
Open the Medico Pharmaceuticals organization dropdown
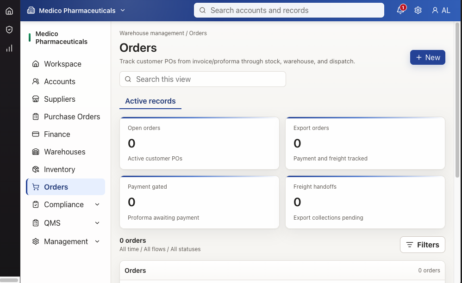tap(76, 10)
